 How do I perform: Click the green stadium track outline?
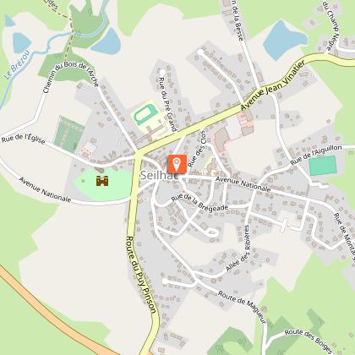[145, 114]
